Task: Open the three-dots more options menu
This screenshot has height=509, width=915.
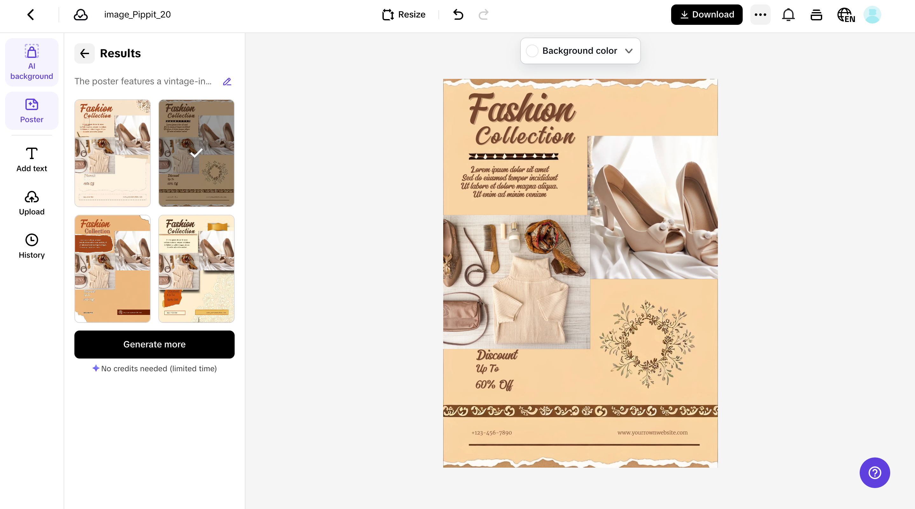Action: tap(760, 15)
